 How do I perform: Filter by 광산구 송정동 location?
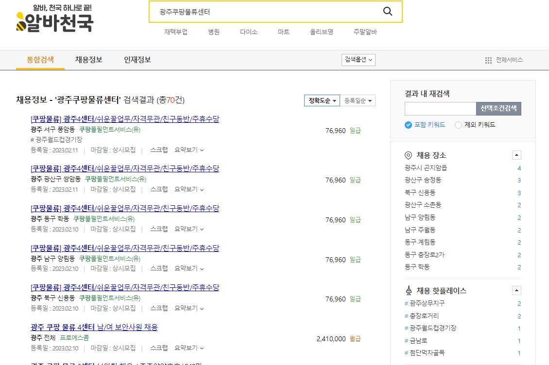pyautogui.click(x=423, y=180)
